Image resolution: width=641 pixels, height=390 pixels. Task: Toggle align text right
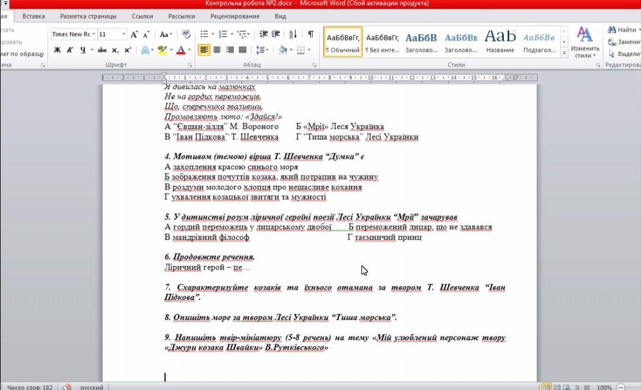click(x=230, y=50)
